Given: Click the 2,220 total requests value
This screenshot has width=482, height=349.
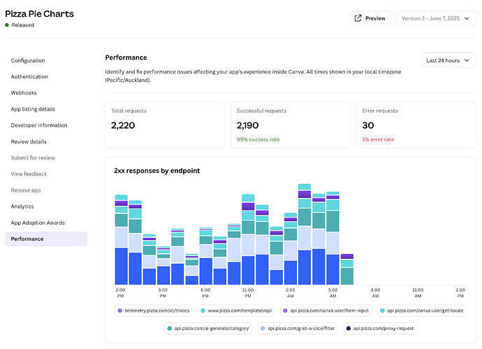Looking at the screenshot, I should point(123,125).
